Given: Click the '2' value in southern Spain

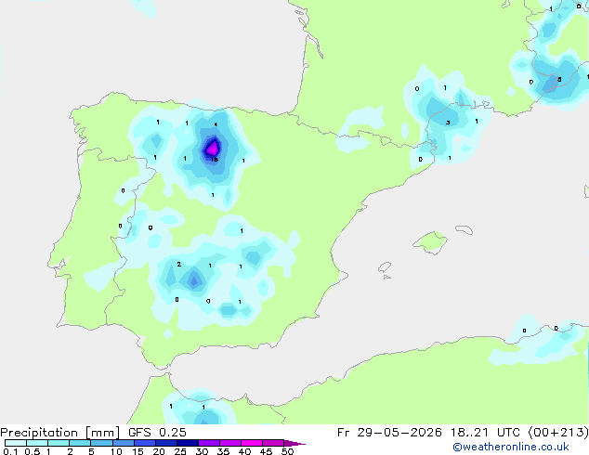Looking at the screenshot, I should 178,265.
